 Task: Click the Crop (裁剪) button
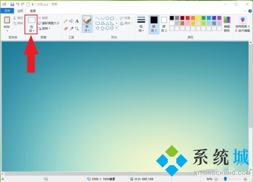point(43,18)
